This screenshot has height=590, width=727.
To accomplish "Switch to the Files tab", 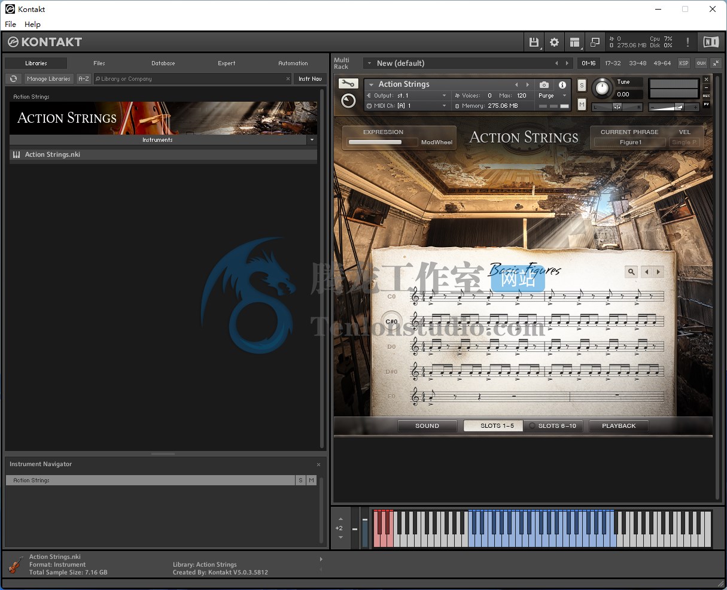I will [x=99, y=63].
